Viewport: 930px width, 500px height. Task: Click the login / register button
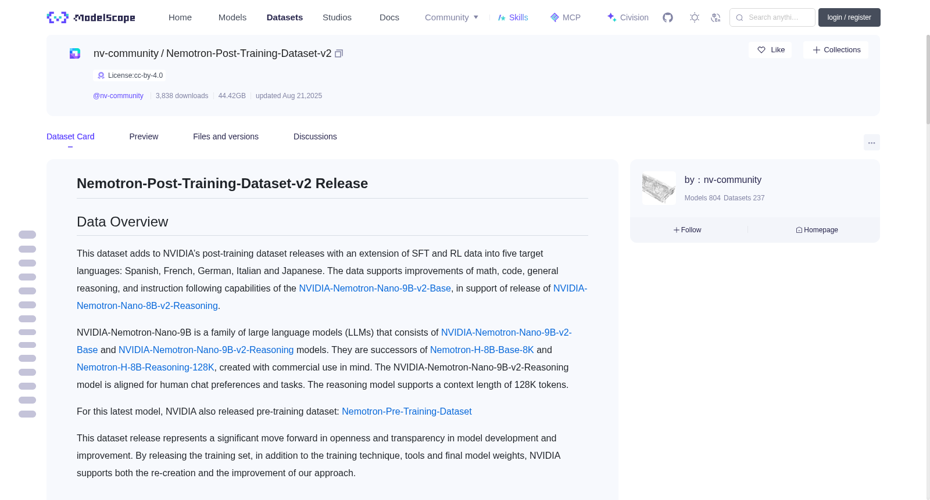point(849,17)
